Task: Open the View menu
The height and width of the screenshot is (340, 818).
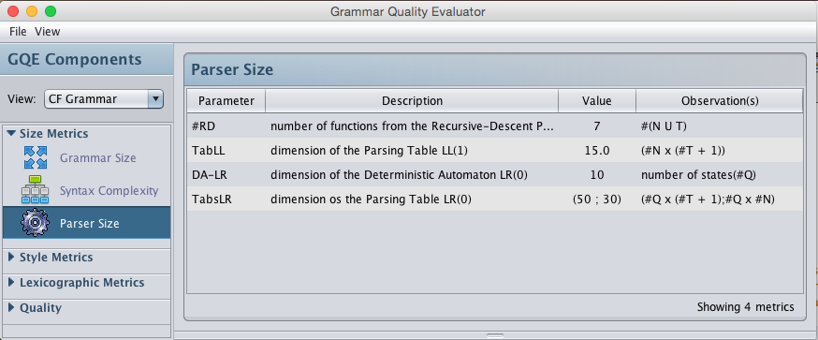Action: [x=48, y=31]
